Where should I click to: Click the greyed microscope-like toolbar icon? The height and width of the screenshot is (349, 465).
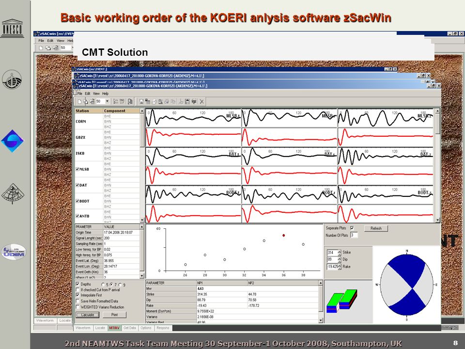181,101
